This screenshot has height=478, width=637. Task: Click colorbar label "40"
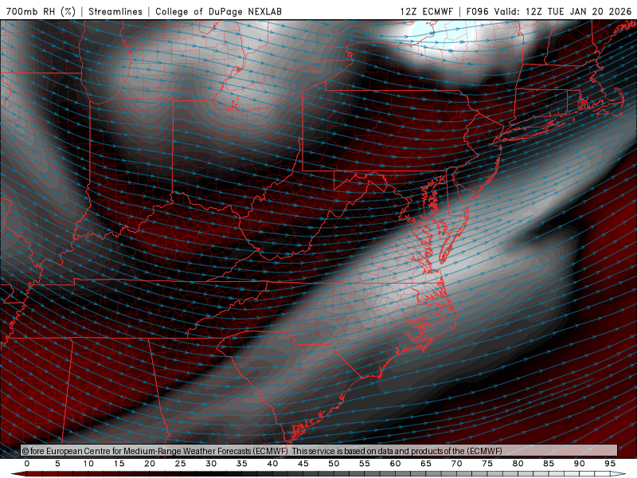pyautogui.click(x=272, y=464)
